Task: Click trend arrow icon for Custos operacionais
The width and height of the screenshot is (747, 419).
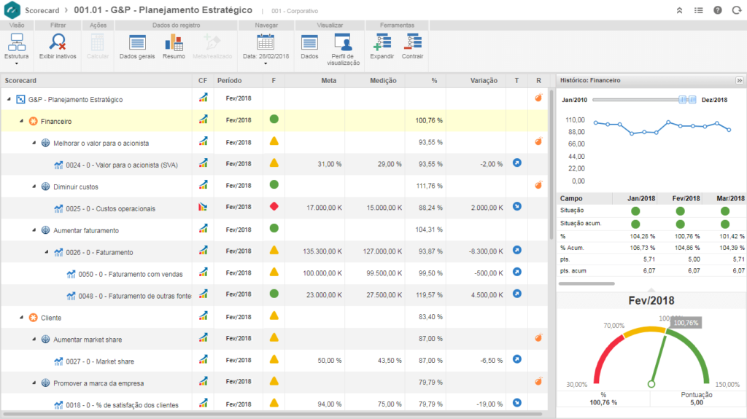Action: (x=517, y=208)
